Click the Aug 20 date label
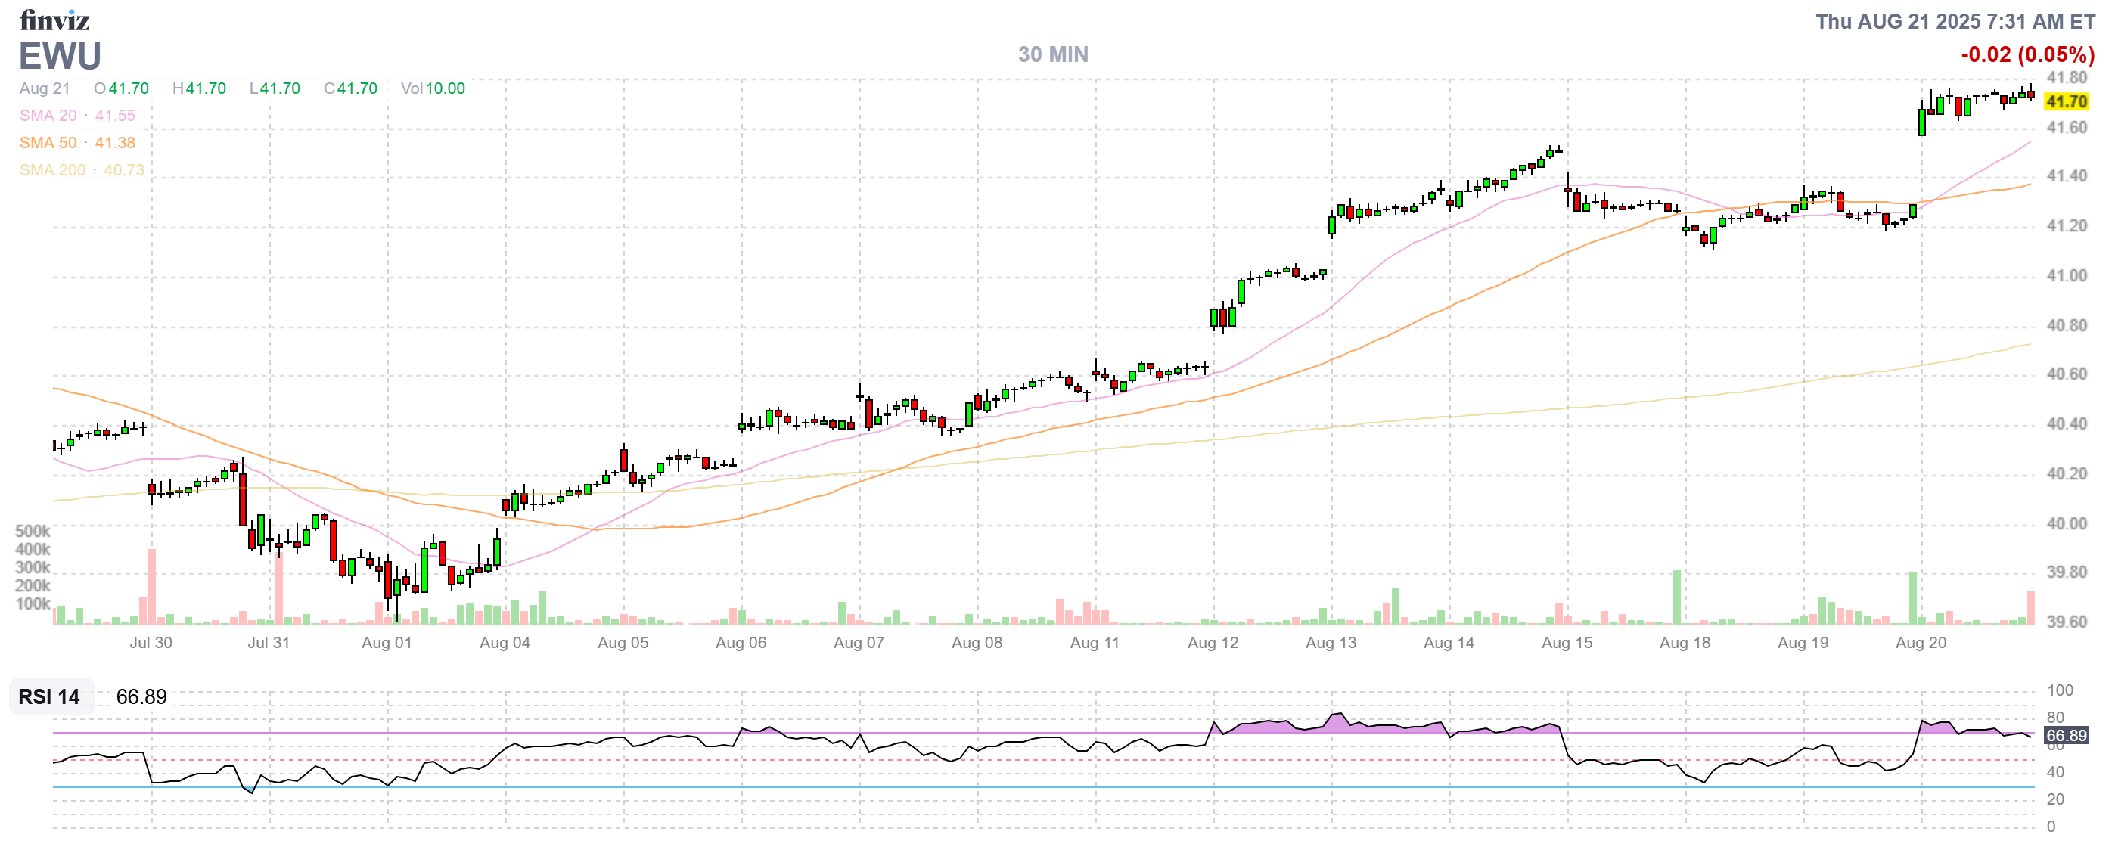 (x=1920, y=643)
